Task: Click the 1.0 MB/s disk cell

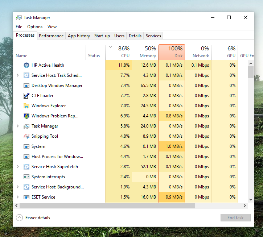Action: click(x=172, y=146)
